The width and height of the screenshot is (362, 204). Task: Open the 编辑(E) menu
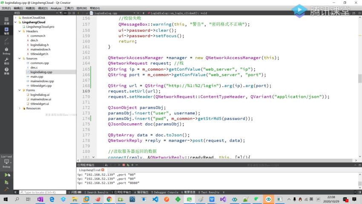[18, 8]
